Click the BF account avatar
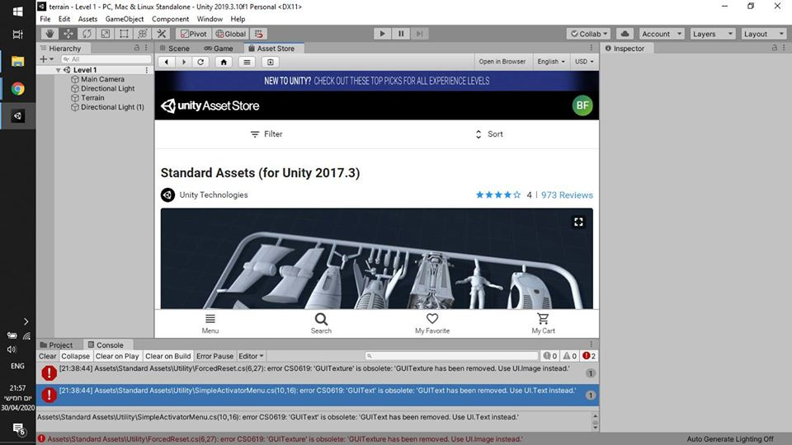 [582, 105]
